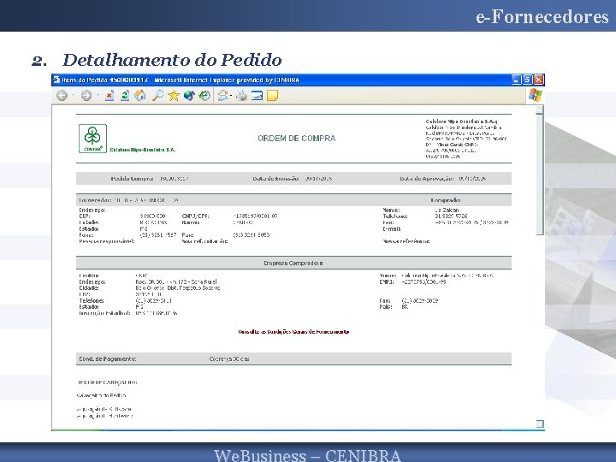Close the Internet Explorer window
This screenshot has width=616, height=462.
539,80
